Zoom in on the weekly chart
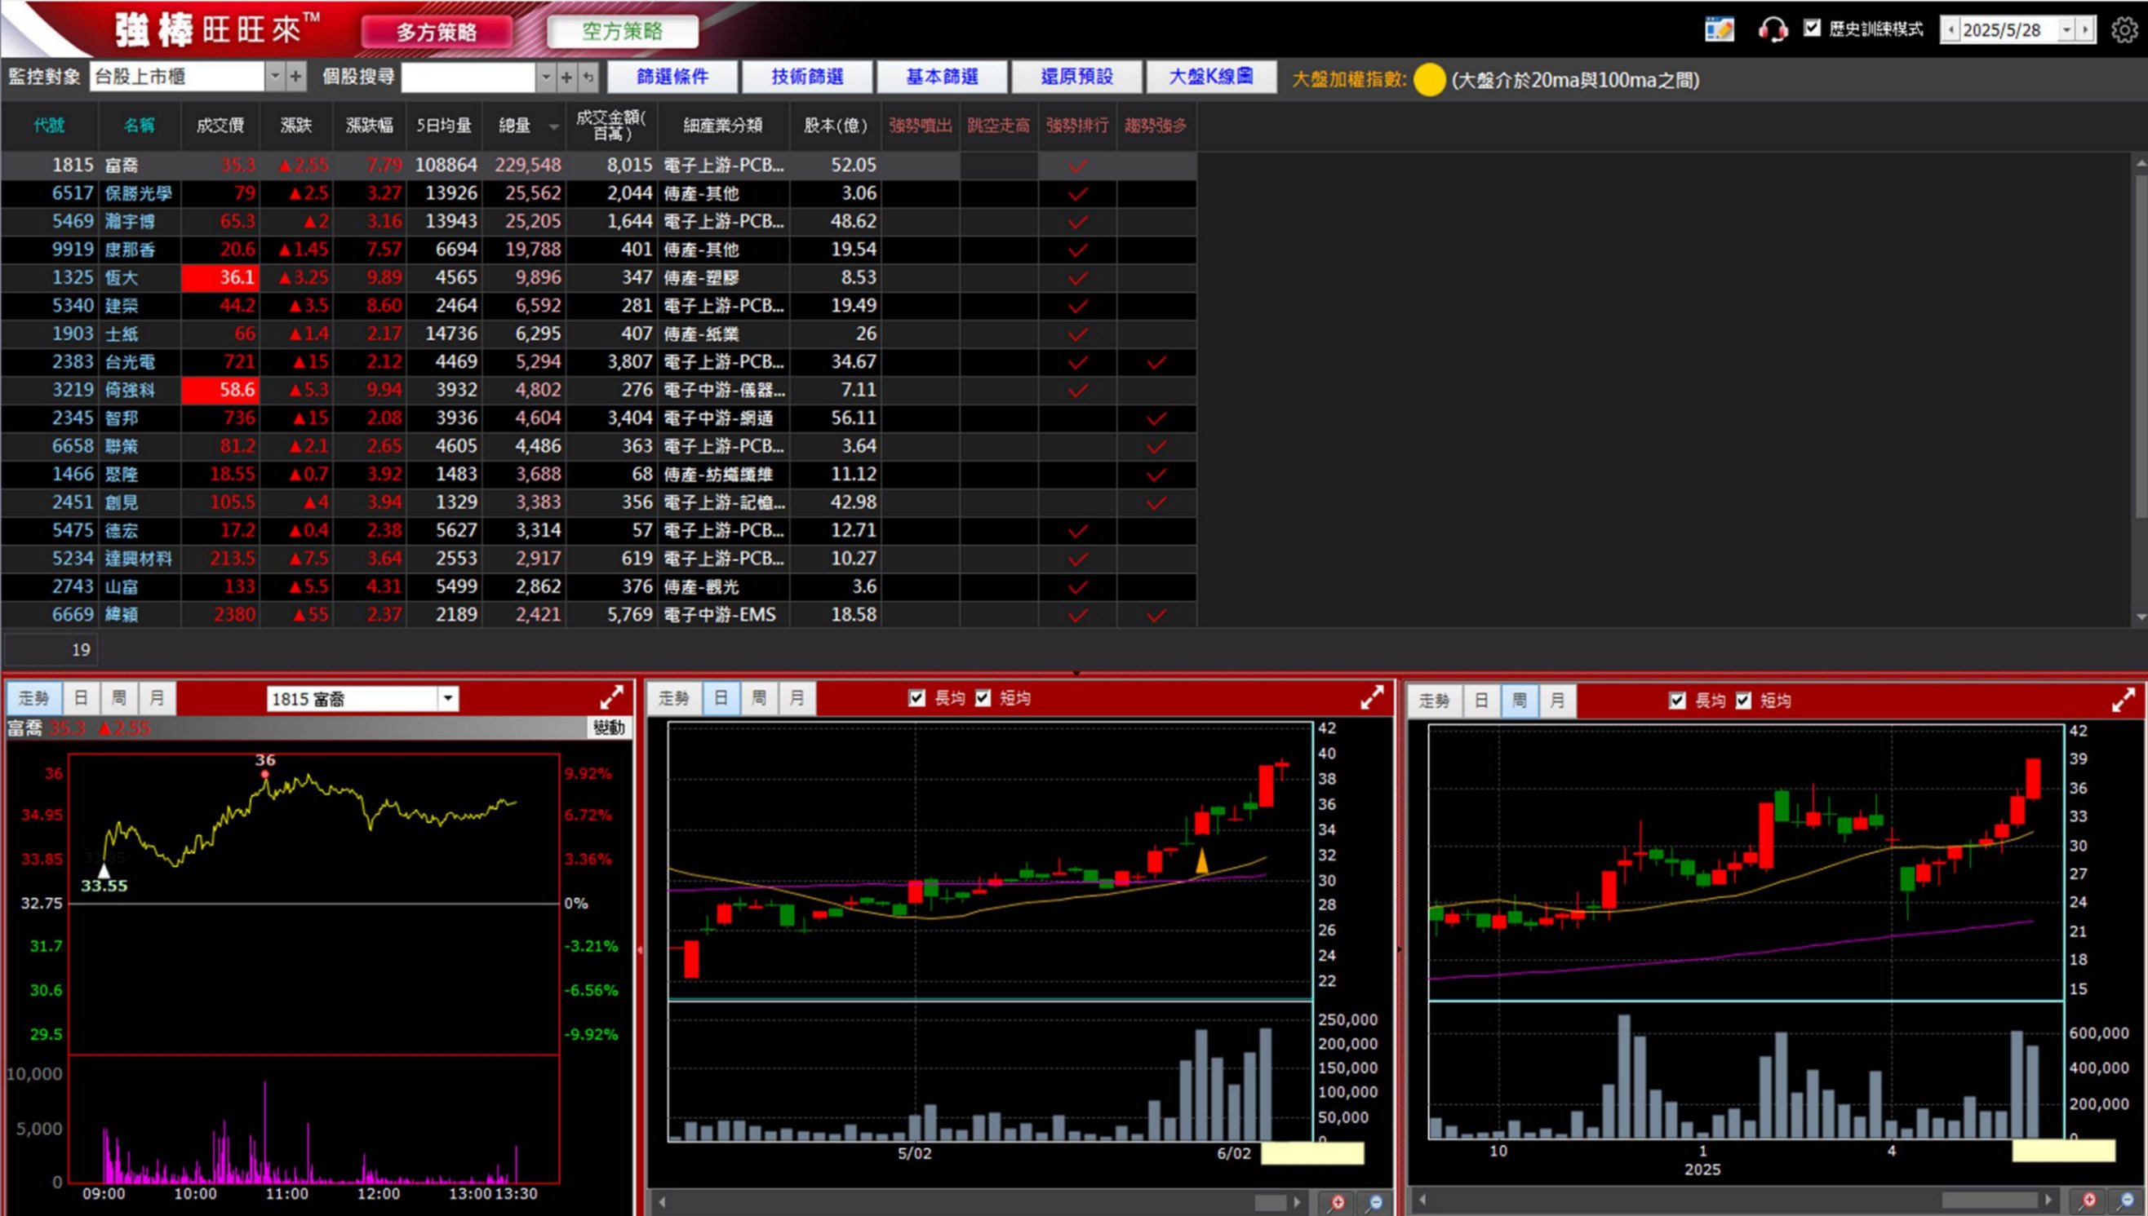The image size is (2148, 1216). [2088, 1201]
